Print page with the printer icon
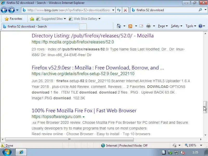Image resolution: width=208 pixels, height=156 pixels. pyautogui.click(x=148, y=26)
